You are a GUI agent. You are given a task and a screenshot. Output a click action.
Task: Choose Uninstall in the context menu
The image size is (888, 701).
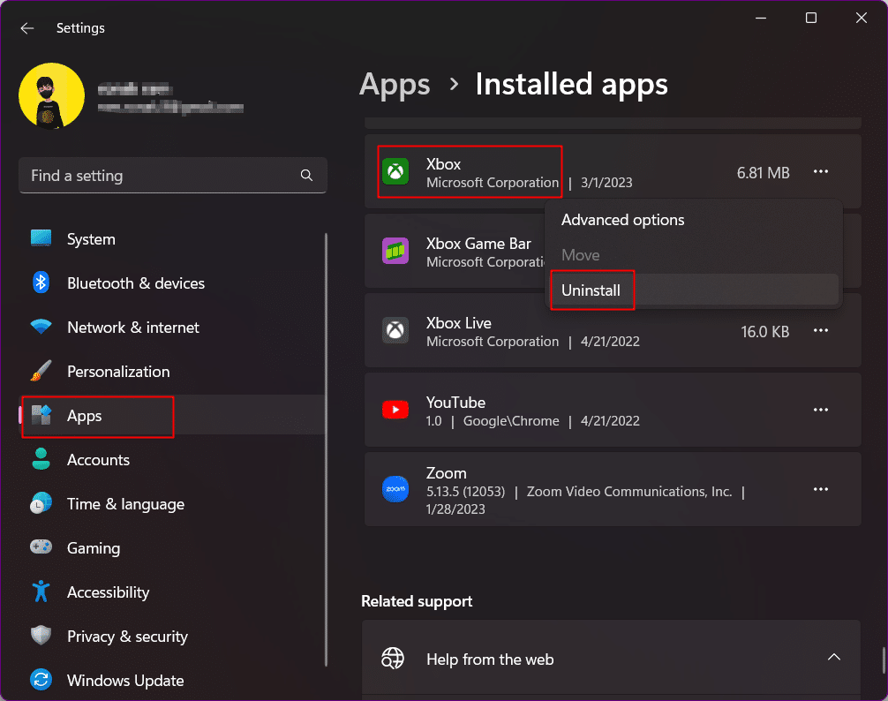695,290
